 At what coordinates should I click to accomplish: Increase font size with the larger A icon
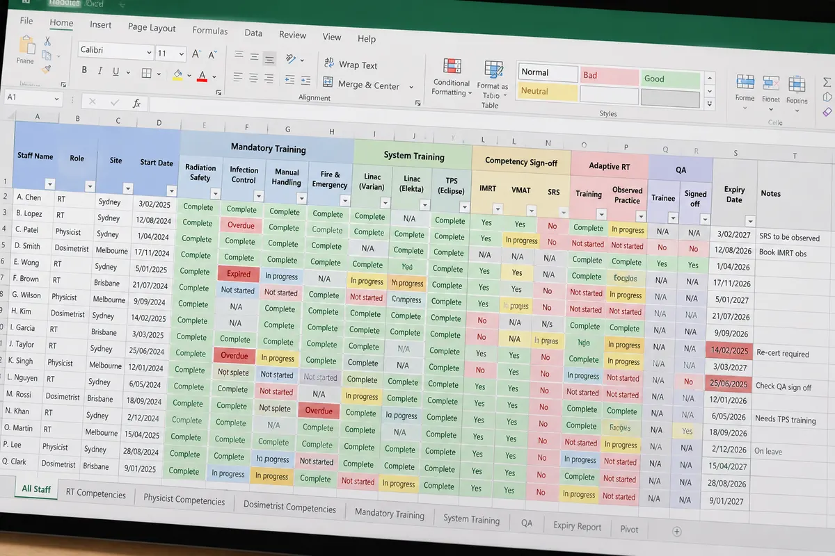pos(196,54)
